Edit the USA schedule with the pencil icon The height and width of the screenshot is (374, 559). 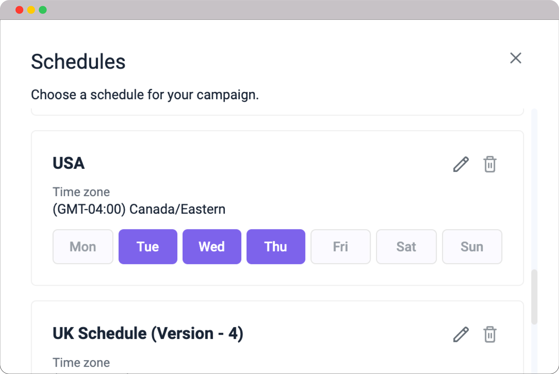(x=461, y=164)
